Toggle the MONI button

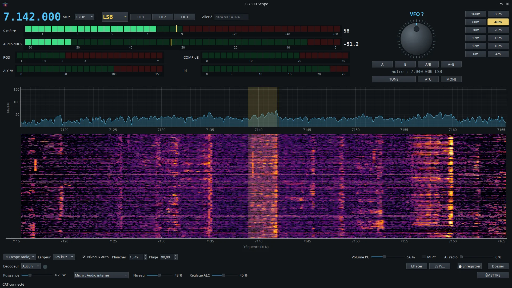[451, 79]
